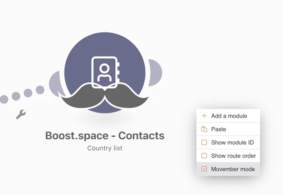The image size is (283, 195).
Task: Click the Boost.space - Contacts module title
Action: [105, 136]
